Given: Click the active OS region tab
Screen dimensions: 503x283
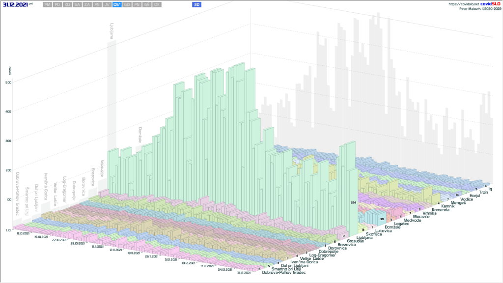Looking at the screenshot, I should click(117, 4).
